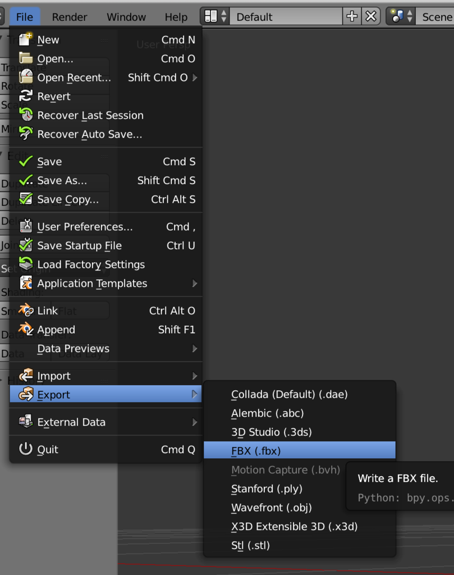The height and width of the screenshot is (575, 454).
Task: Open the Render menu
Action: pos(70,17)
